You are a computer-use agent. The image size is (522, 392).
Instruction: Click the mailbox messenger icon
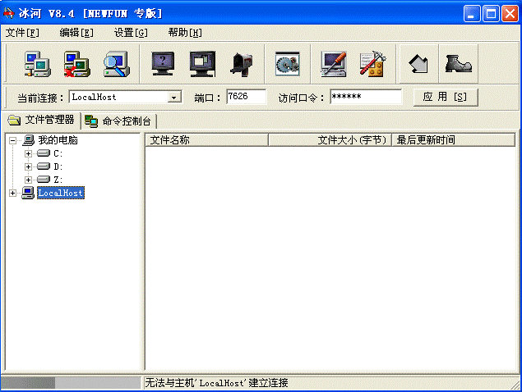click(242, 64)
